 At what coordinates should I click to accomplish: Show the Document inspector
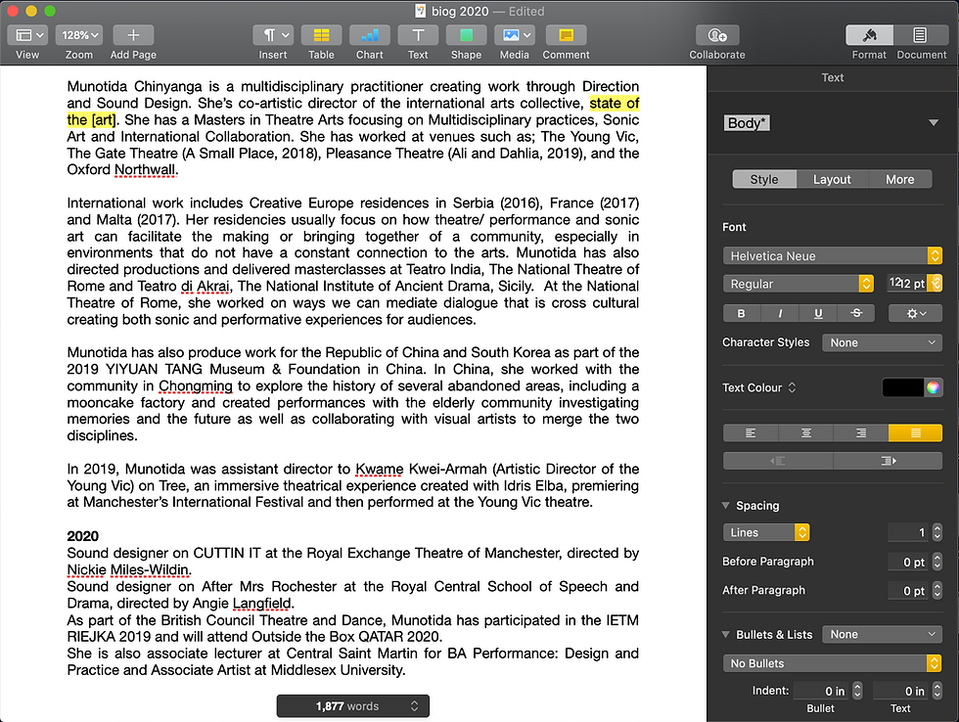coord(920,35)
